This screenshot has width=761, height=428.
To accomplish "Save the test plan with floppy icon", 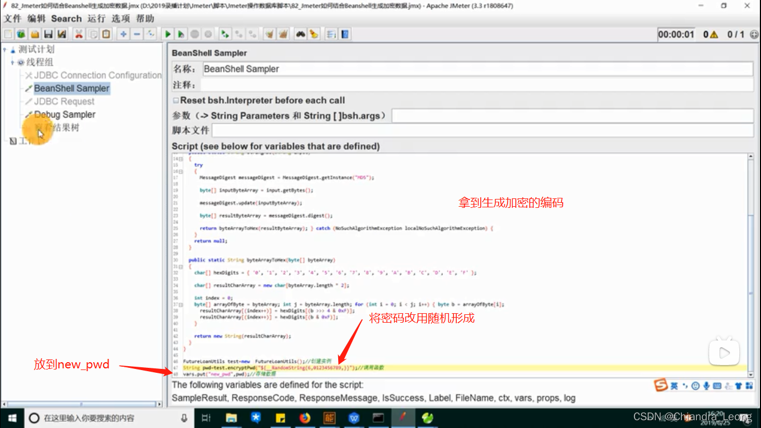I will (48, 34).
